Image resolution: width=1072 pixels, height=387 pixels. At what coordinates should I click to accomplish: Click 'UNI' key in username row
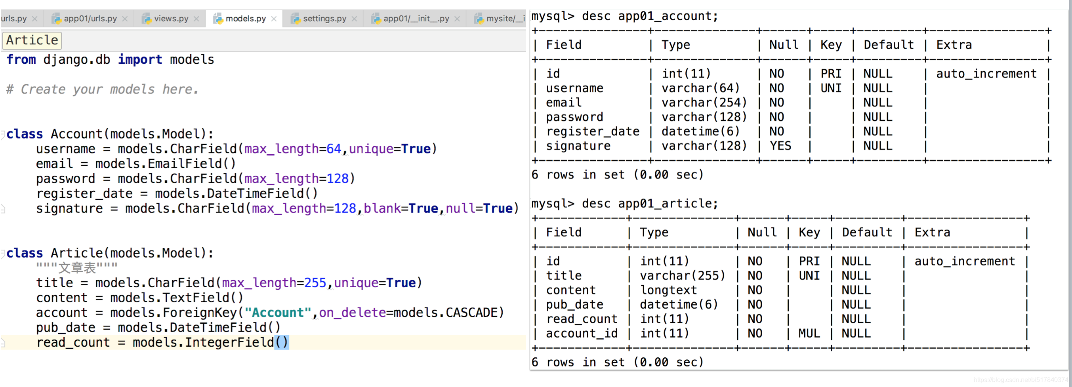[x=831, y=89]
